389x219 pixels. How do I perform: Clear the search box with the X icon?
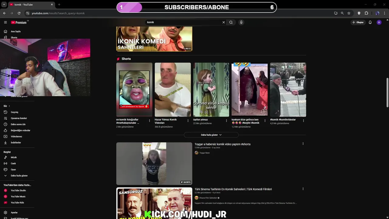tap(224, 22)
